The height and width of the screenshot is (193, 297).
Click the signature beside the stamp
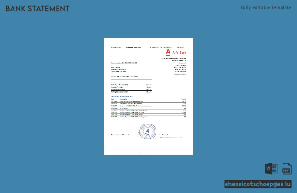[x=139, y=135]
